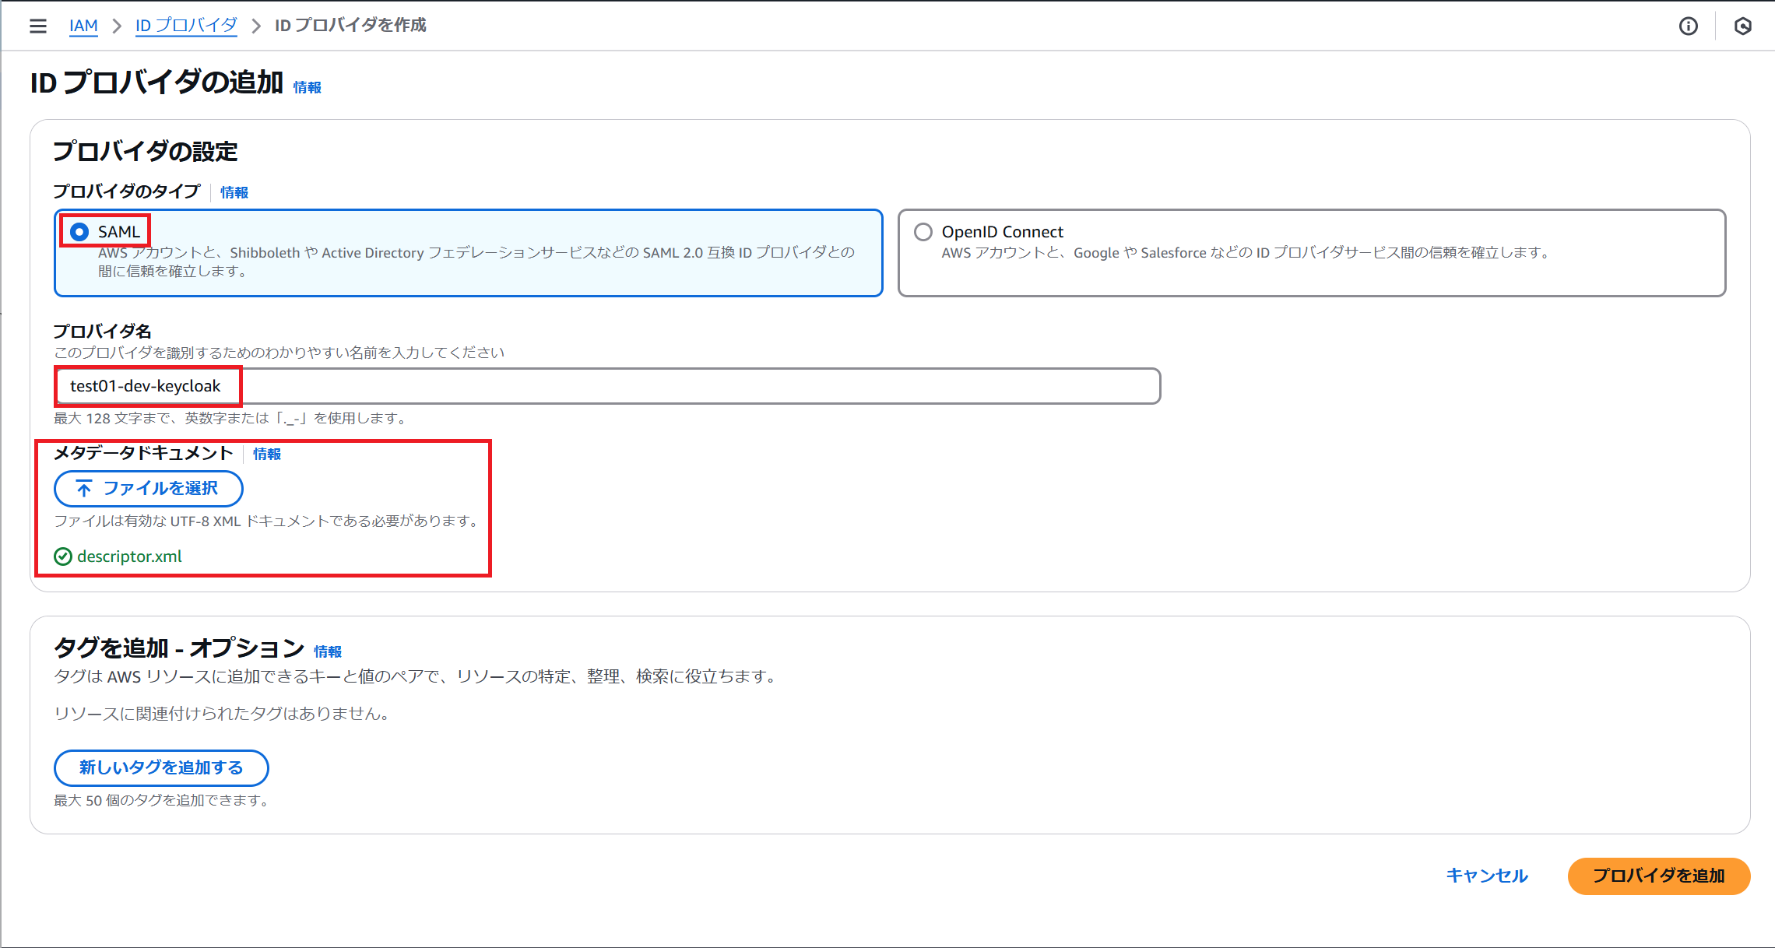Click the hexagon settings icon top right
This screenshot has width=1775, height=948.
[1742, 26]
